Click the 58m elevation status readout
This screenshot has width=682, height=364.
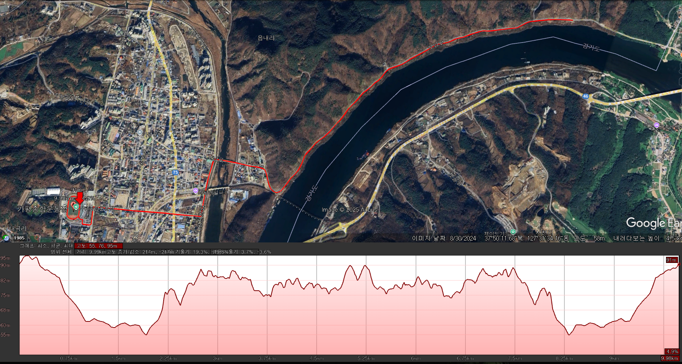tap(599, 238)
